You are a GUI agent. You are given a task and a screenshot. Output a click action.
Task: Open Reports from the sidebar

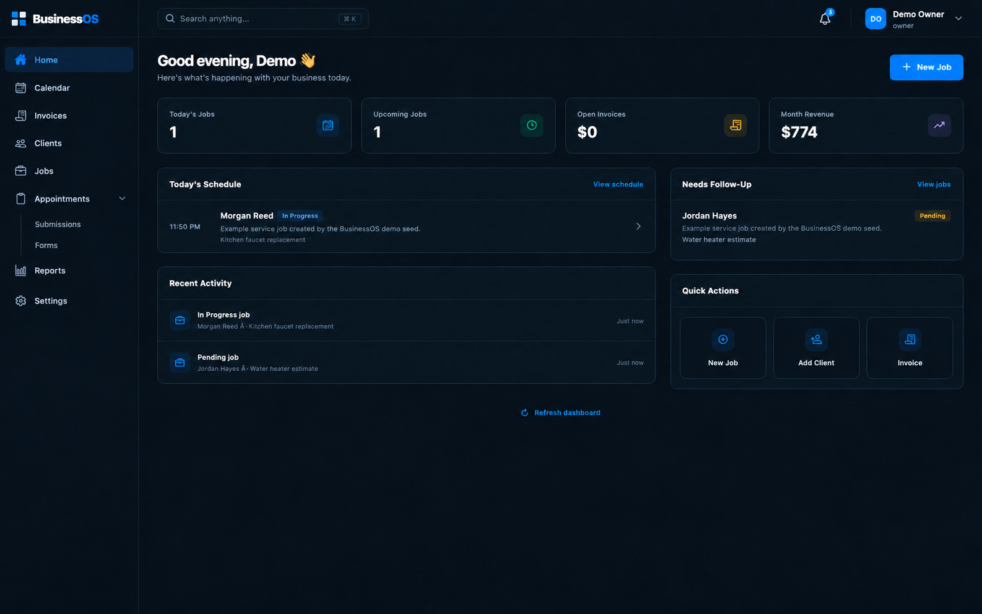(69, 270)
